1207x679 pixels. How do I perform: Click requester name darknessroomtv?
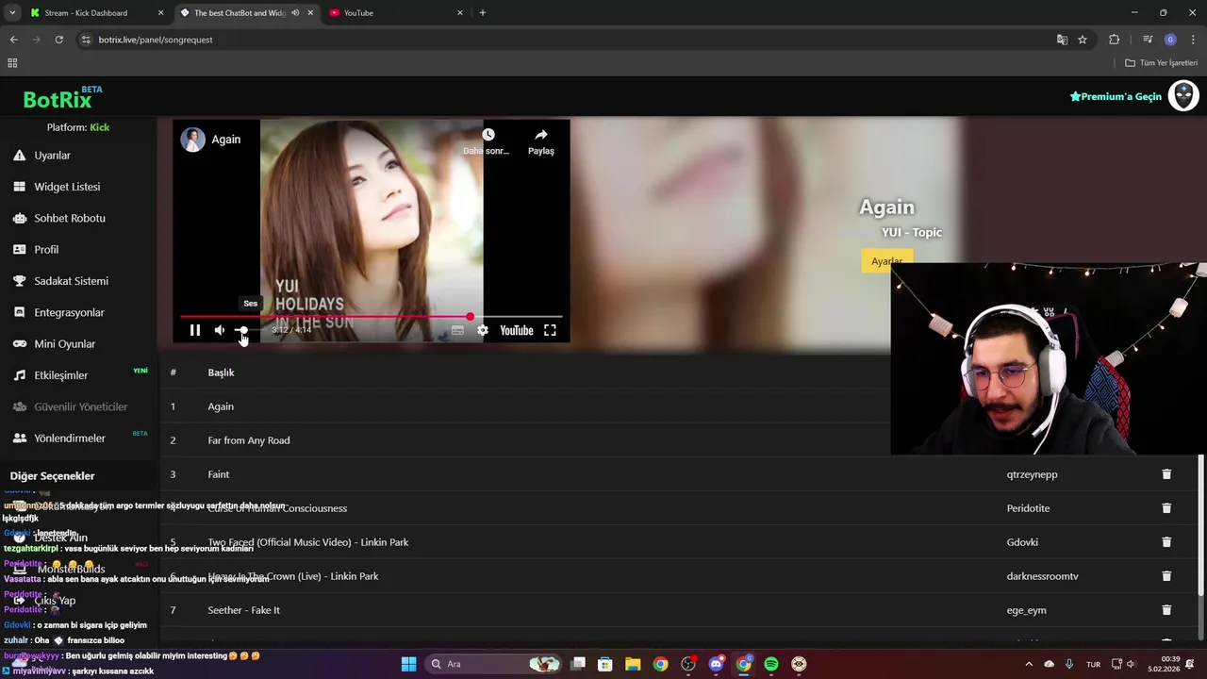(1042, 576)
